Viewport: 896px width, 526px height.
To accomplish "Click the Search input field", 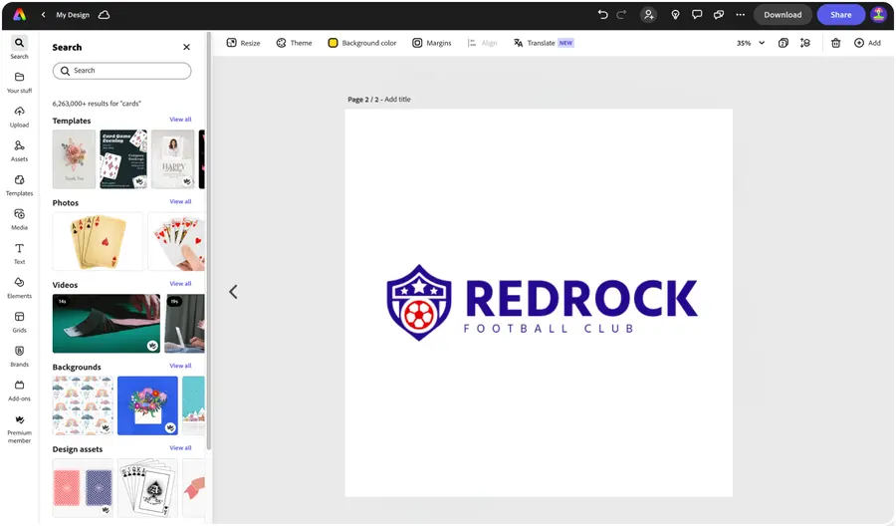I will (121, 71).
